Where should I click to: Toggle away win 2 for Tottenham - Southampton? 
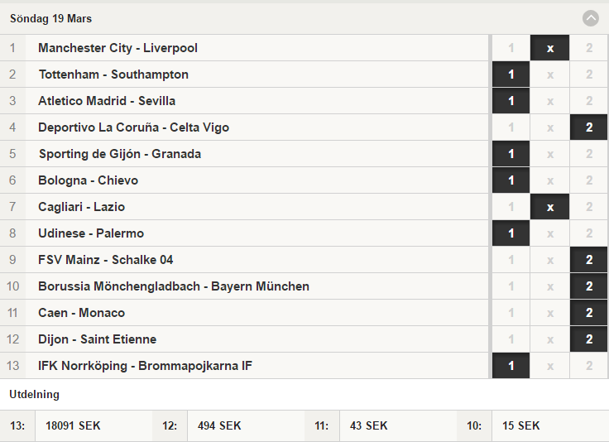[x=589, y=74]
